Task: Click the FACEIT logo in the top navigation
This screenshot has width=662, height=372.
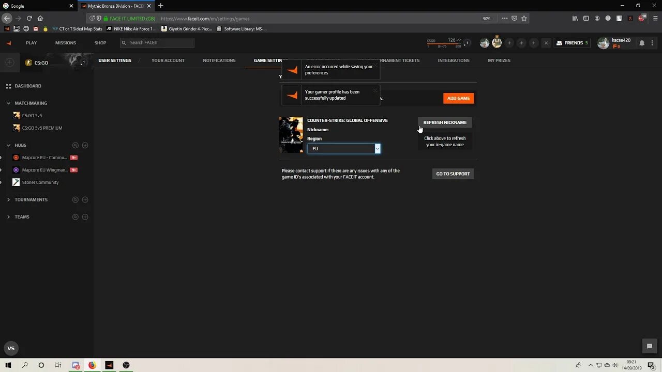Action: tap(9, 43)
